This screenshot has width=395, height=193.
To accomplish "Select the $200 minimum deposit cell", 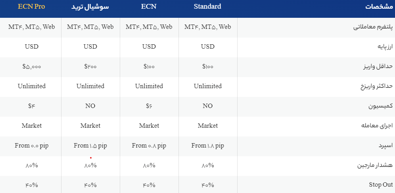I will [x=90, y=66].
